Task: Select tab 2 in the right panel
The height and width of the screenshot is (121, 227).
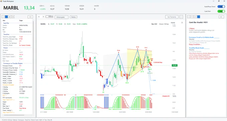Action: coord(195,17)
